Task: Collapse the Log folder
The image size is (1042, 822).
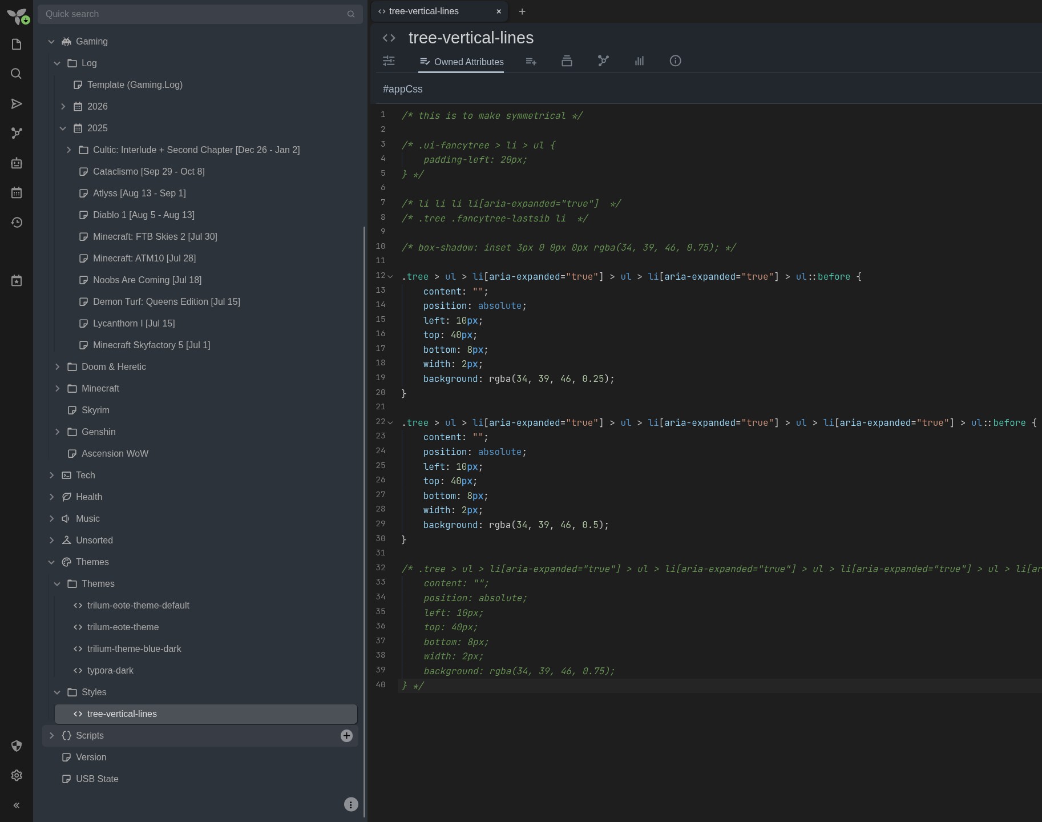Action: click(57, 63)
